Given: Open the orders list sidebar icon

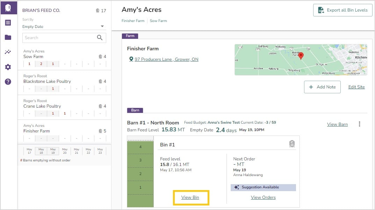Looking at the screenshot, I should tap(8, 23).
